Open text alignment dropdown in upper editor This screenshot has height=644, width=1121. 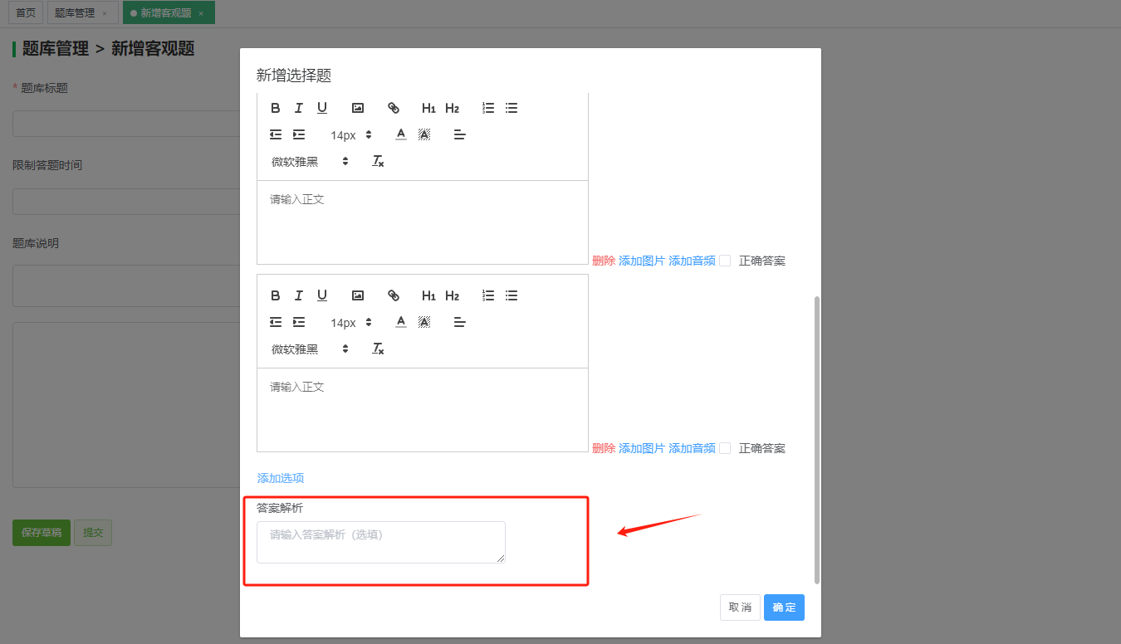pyautogui.click(x=459, y=134)
